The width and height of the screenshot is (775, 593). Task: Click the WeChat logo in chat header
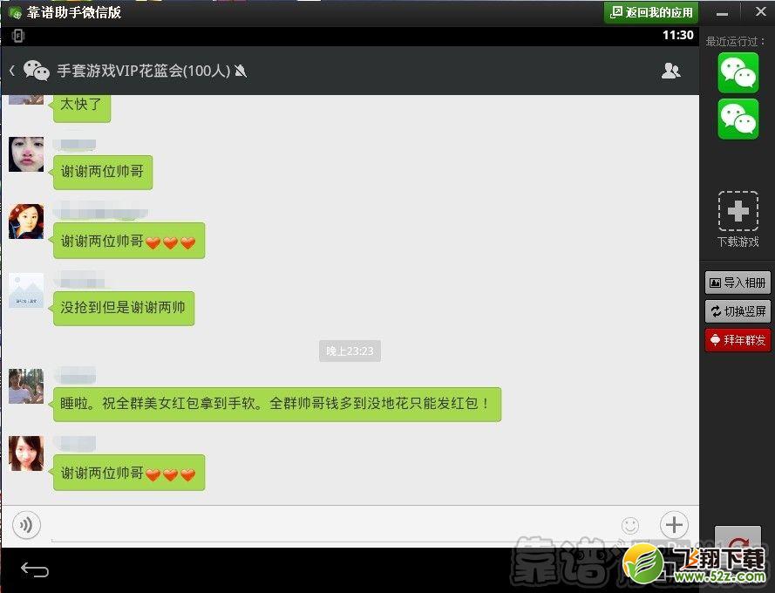point(37,71)
